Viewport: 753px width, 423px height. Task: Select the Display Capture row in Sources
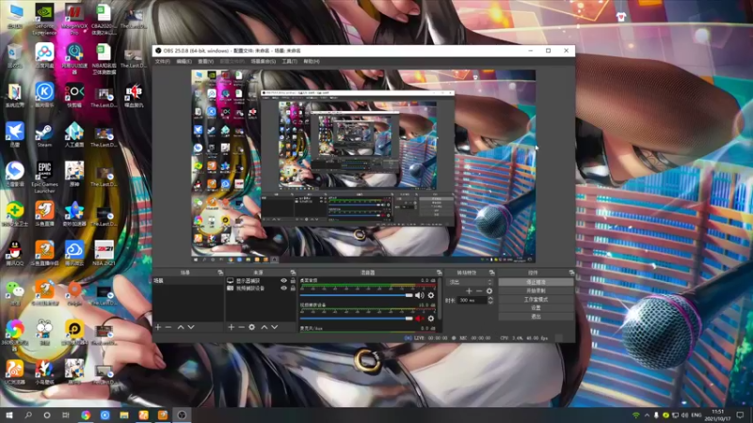262,280
